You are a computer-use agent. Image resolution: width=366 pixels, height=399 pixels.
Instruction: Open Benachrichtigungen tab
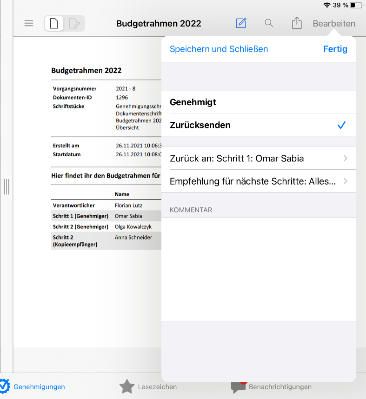tap(272, 386)
